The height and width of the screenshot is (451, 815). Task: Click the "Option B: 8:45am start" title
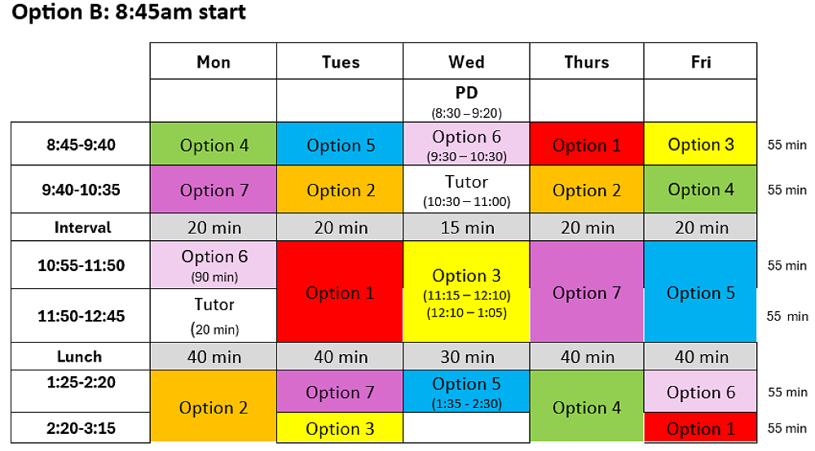coord(130,14)
